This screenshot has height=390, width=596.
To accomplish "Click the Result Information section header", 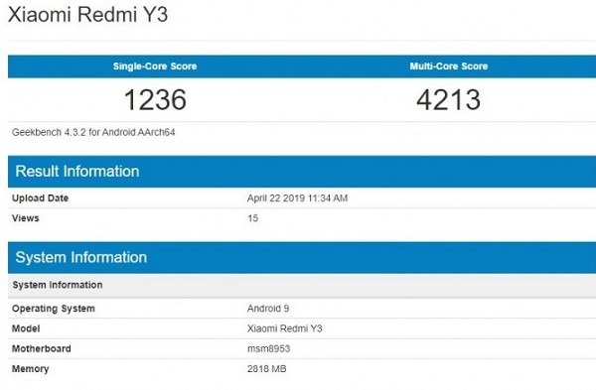I will (x=302, y=172).
